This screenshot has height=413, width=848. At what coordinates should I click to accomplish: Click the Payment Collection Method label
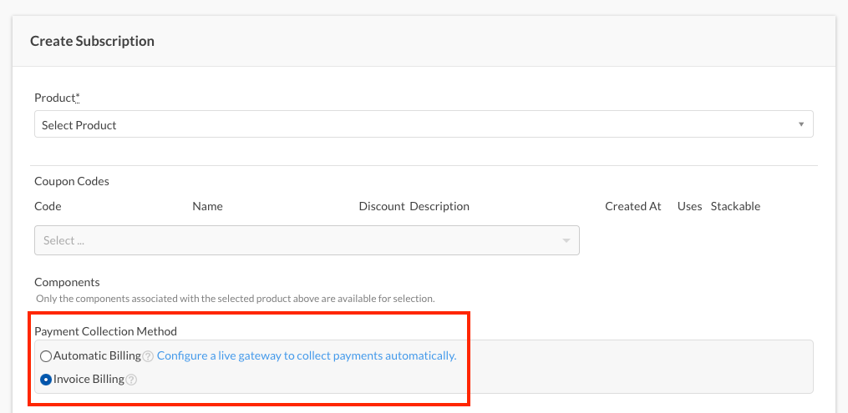[105, 331]
